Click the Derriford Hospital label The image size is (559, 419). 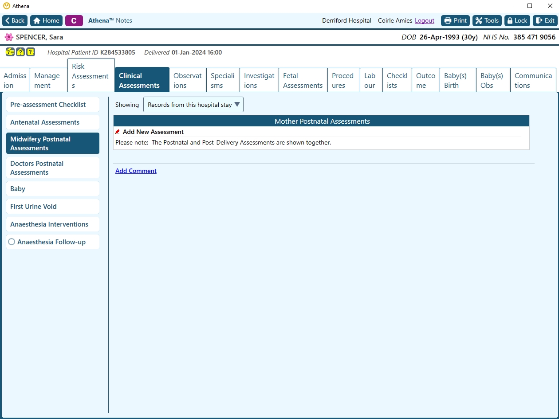(346, 20)
